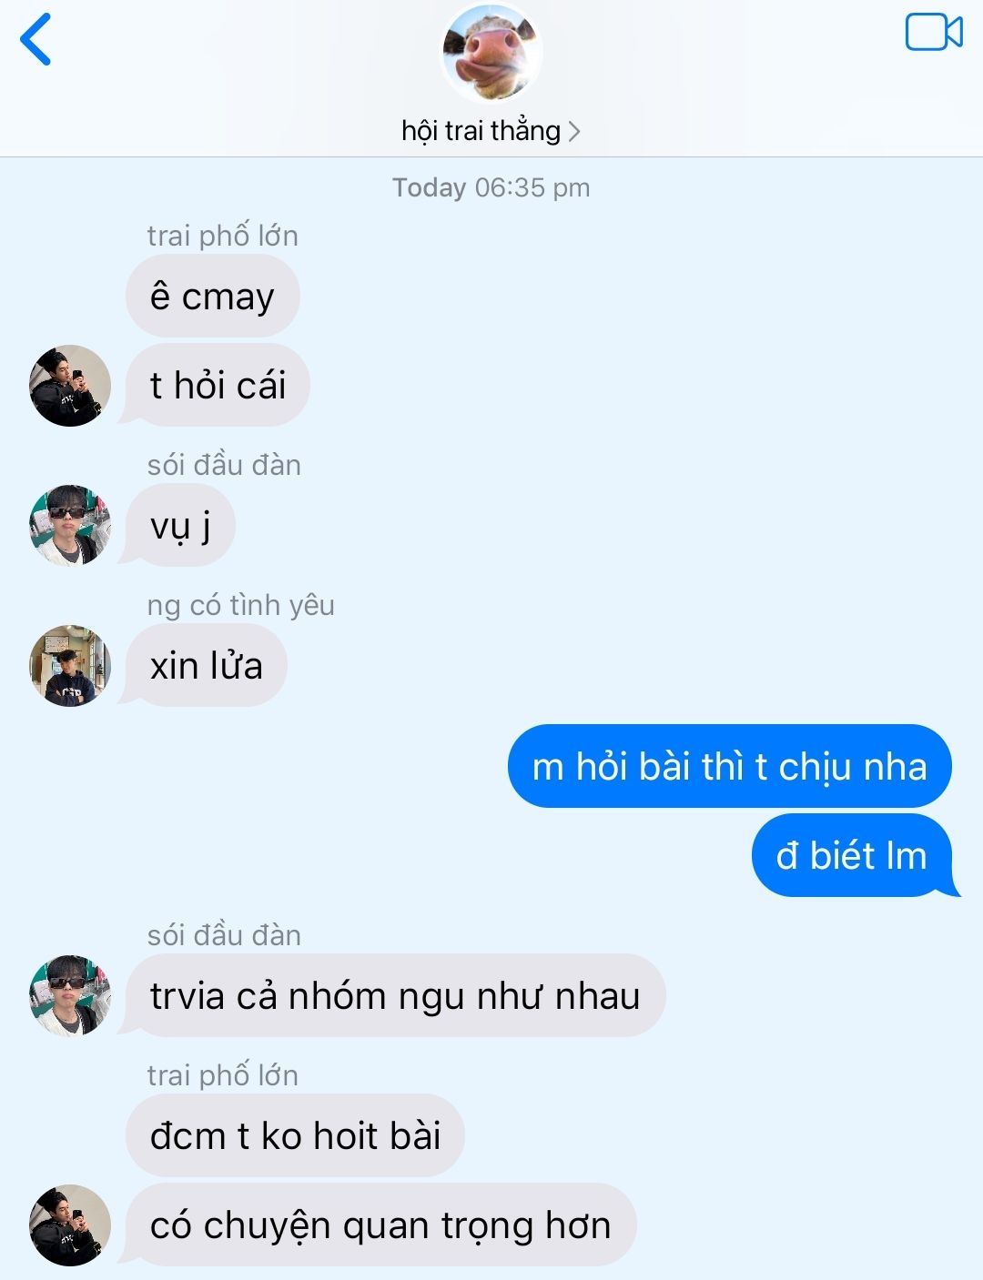The width and height of the screenshot is (983, 1280).
Task: Select 'có chuyện quan trọng hơn' bubble
Action: pyautogui.click(x=380, y=1225)
